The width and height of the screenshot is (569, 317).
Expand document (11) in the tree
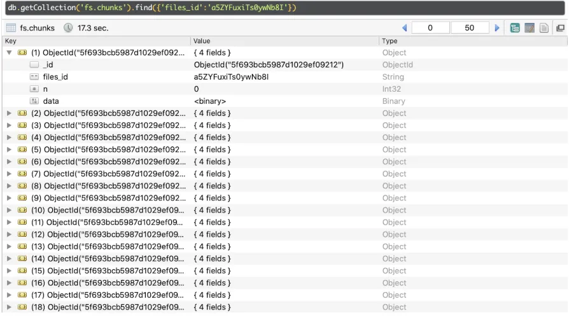pyautogui.click(x=10, y=222)
